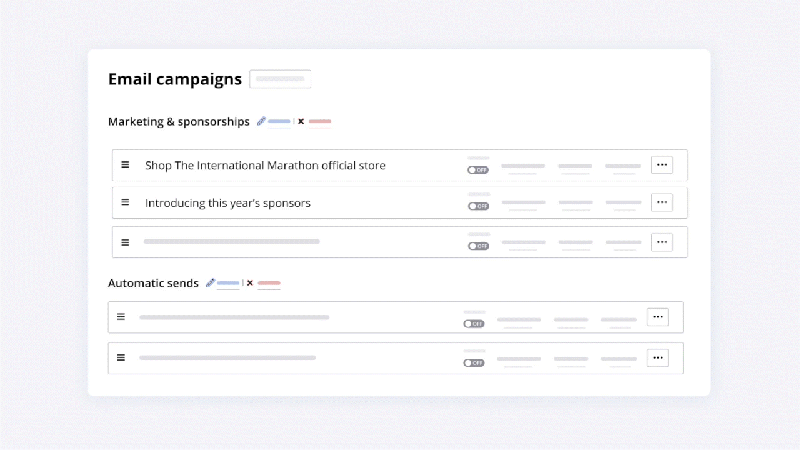Viewport: 800px width, 450px height.
Task: Click drag handle of last Automatic sends row
Action: (121, 357)
